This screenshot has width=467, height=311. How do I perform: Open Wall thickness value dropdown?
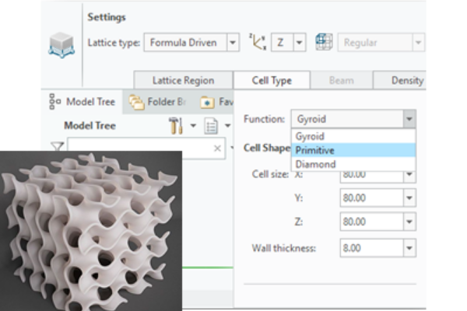pyautogui.click(x=410, y=249)
